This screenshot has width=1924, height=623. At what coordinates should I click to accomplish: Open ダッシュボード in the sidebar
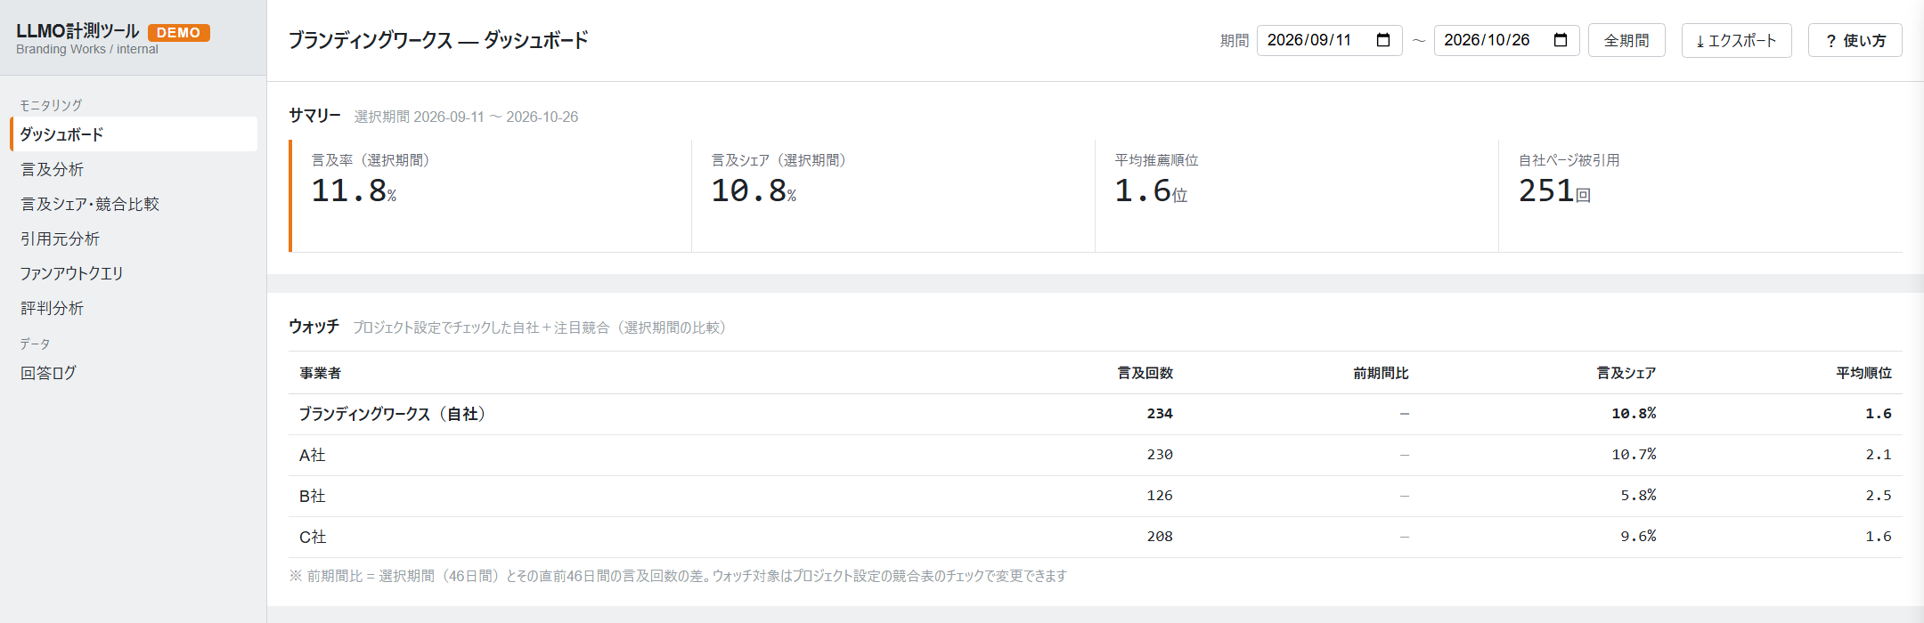pyautogui.click(x=134, y=134)
